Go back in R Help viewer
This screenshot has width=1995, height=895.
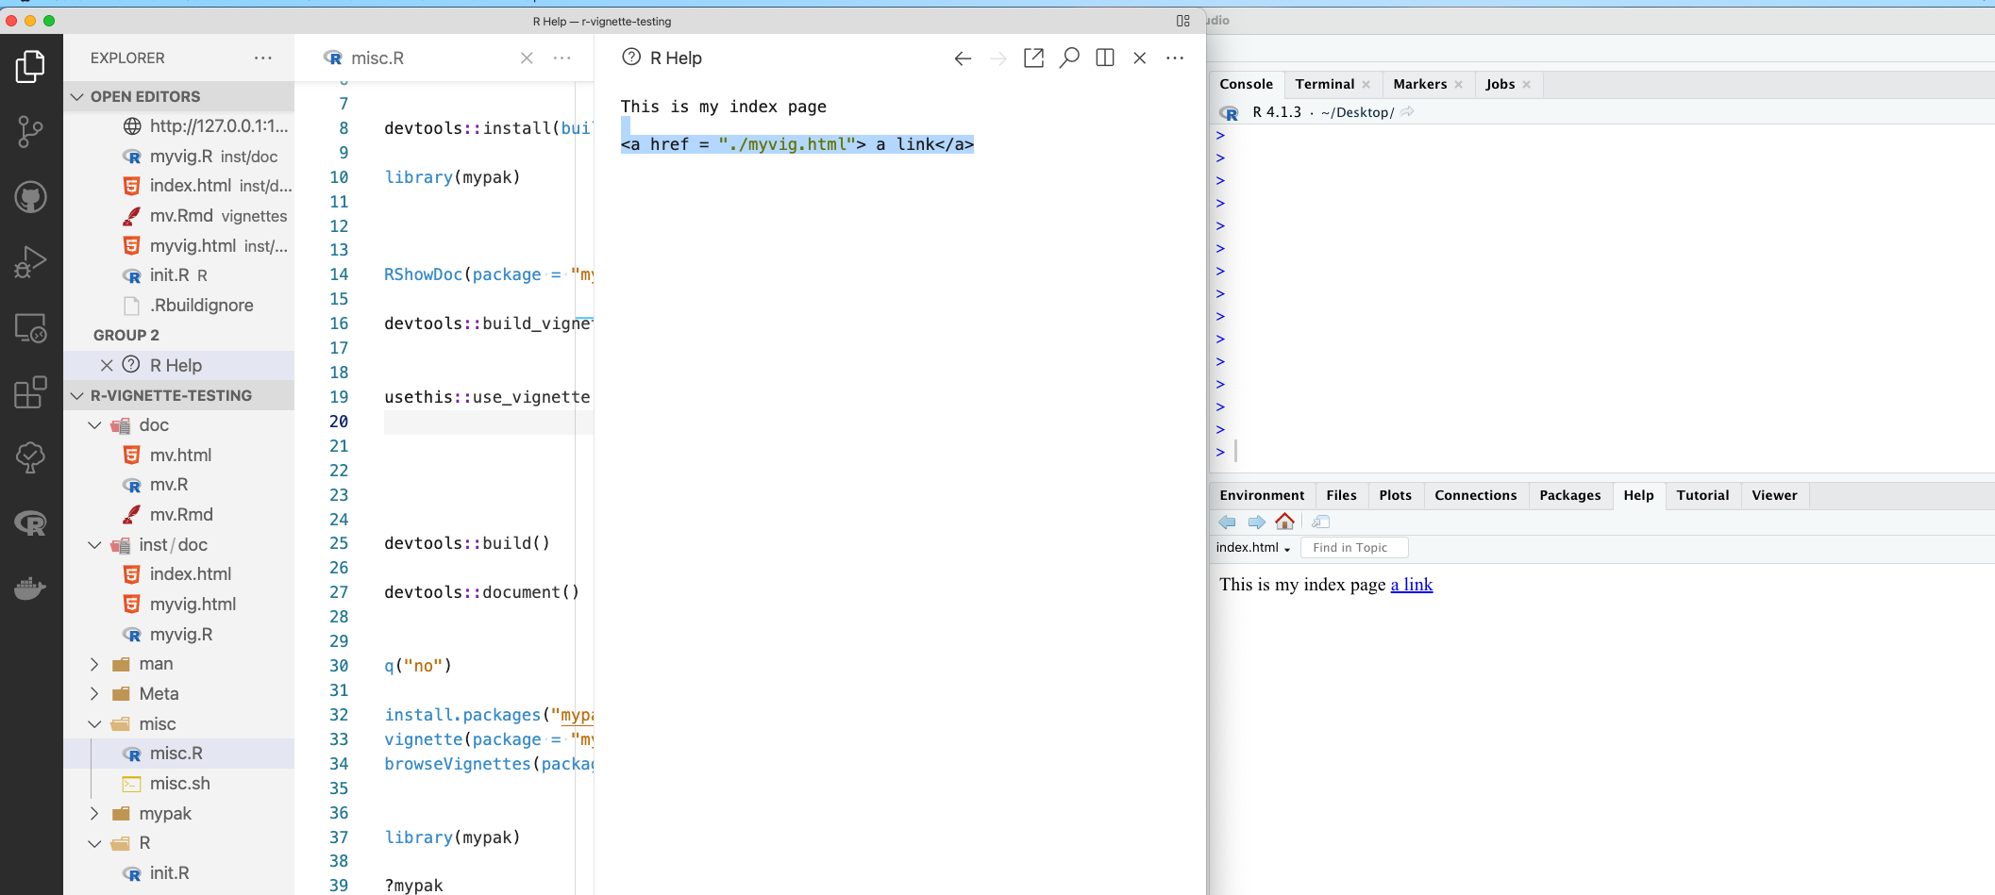pos(963,58)
